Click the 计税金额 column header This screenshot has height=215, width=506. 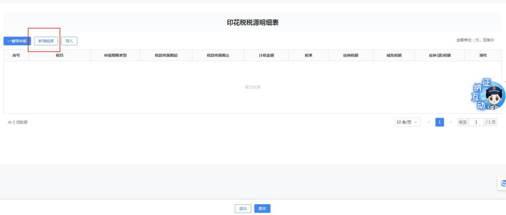(x=266, y=56)
